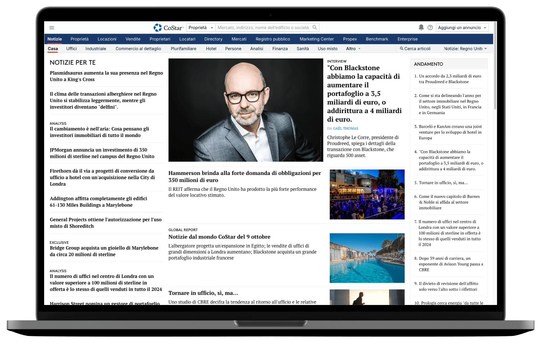Viewport: 542px width, 346px height.
Task: Click the market search input field
Action: coord(263,27)
